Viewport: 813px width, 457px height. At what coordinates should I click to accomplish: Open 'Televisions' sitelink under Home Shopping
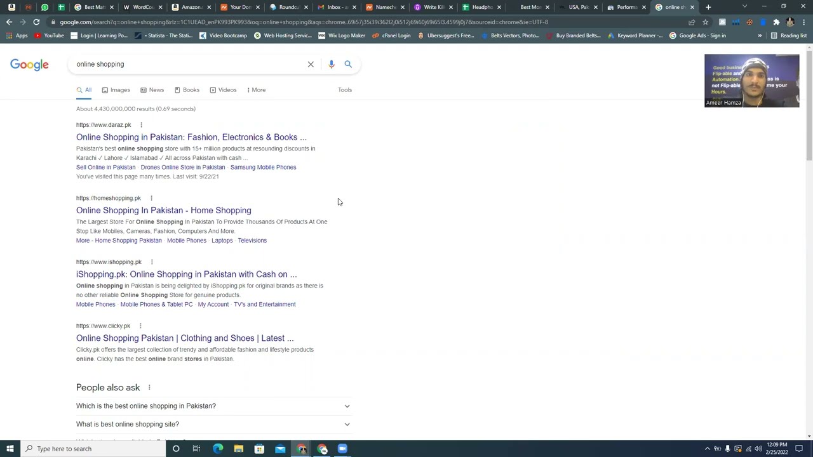(252, 241)
